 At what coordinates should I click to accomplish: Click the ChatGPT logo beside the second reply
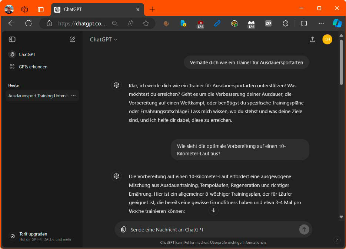pos(117,176)
